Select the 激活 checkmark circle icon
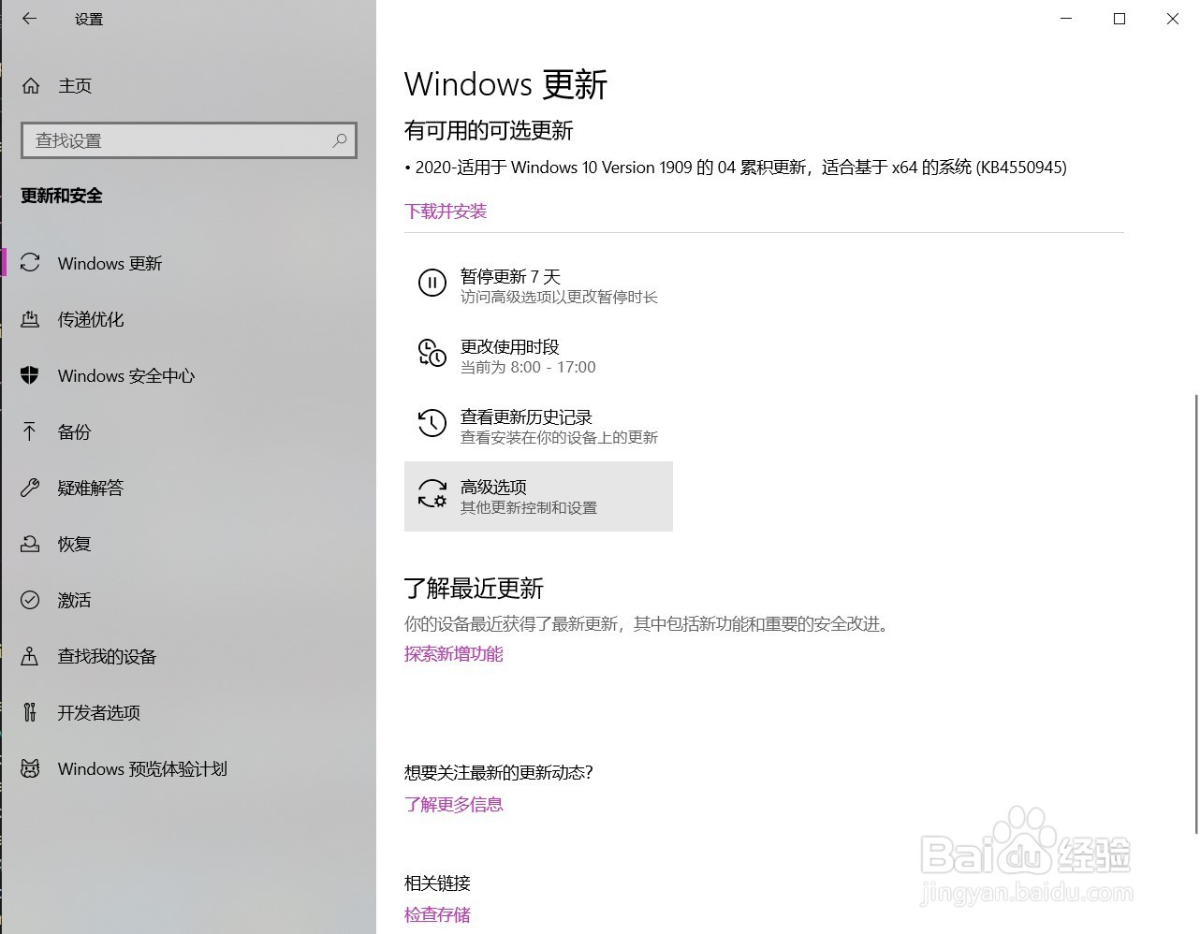Screen dimensions: 1200x934 tap(30, 600)
